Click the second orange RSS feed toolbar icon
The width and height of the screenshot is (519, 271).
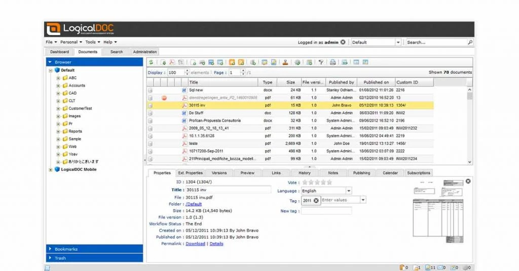[x=241, y=62]
